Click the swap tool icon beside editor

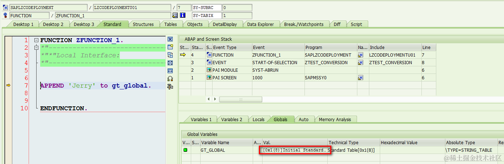[x=170, y=55]
